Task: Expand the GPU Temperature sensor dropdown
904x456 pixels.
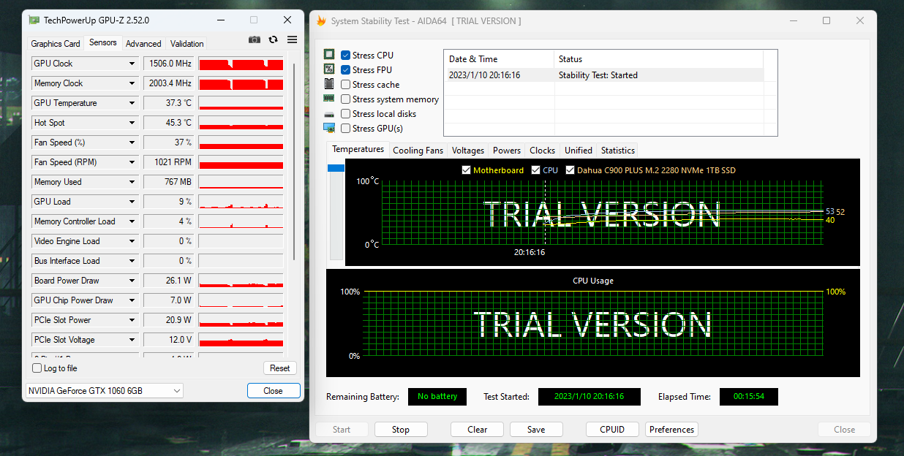Action: 132,103
